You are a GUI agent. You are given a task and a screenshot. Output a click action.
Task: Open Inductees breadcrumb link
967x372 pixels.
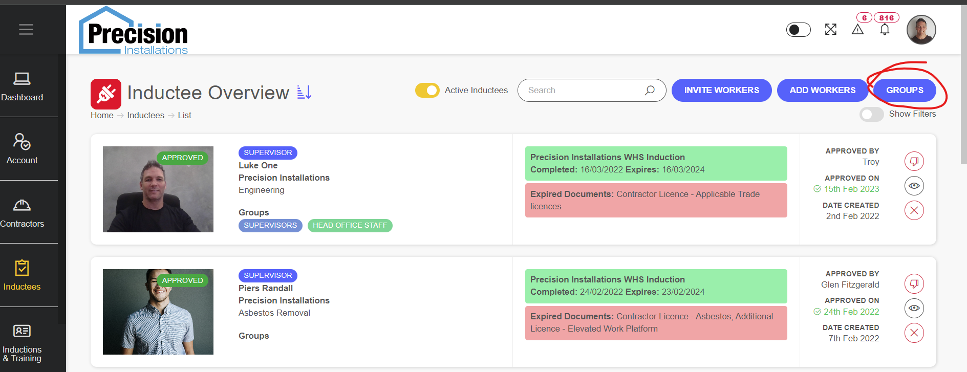click(145, 116)
